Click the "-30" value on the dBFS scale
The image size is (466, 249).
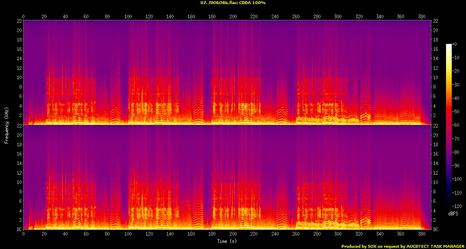point(455,84)
